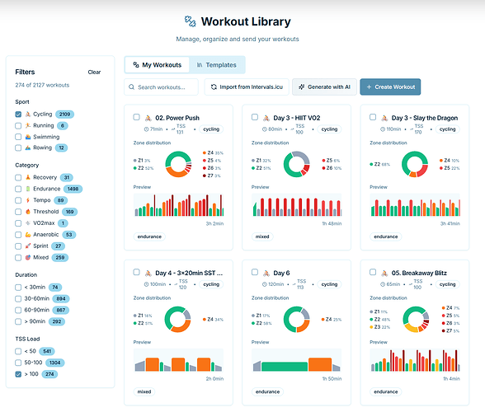Click the mixed tag on Day 4 card
485x412 pixels.
point(144,392)
